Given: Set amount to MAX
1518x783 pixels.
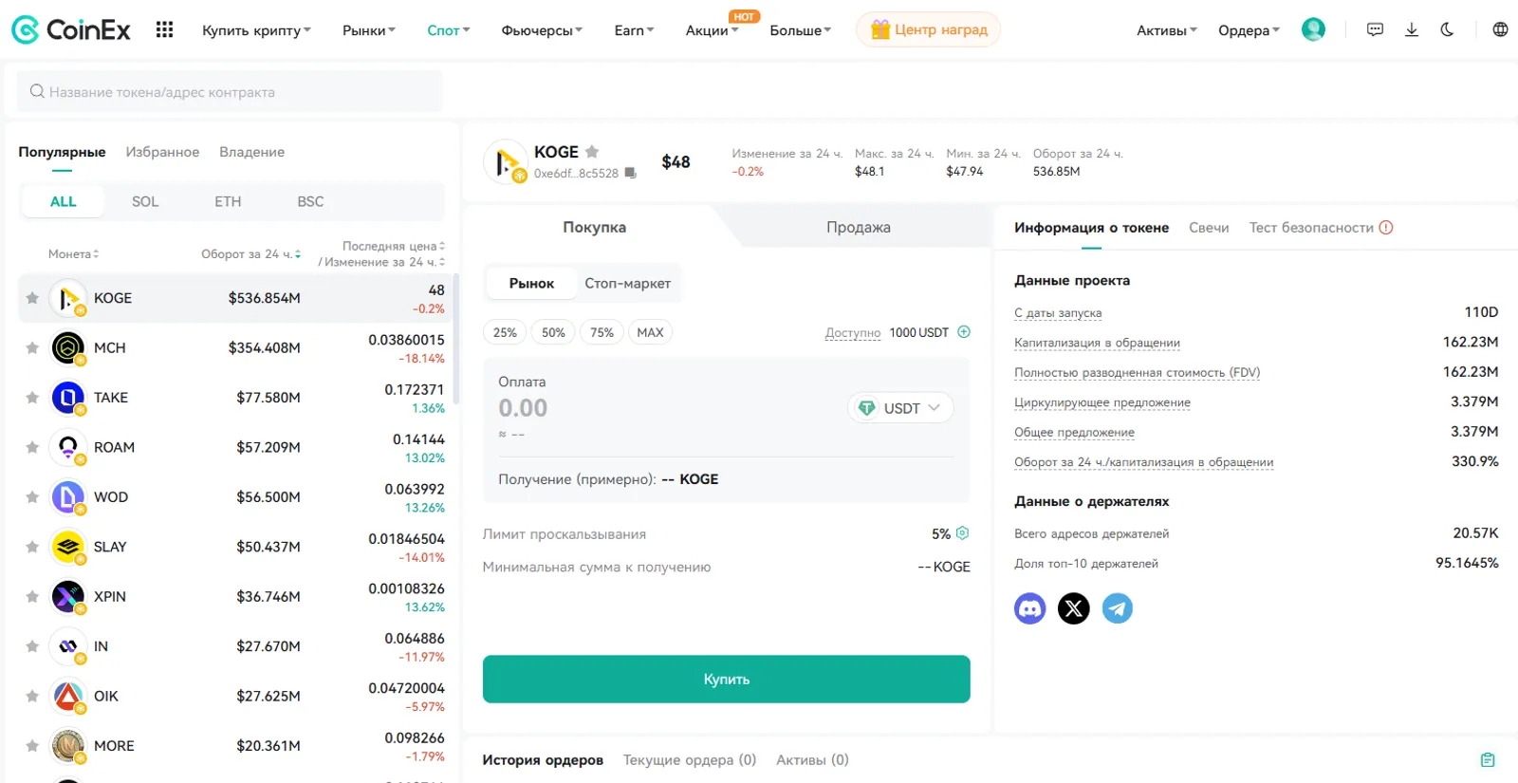Looking at the screenshot, I should 650,332.
